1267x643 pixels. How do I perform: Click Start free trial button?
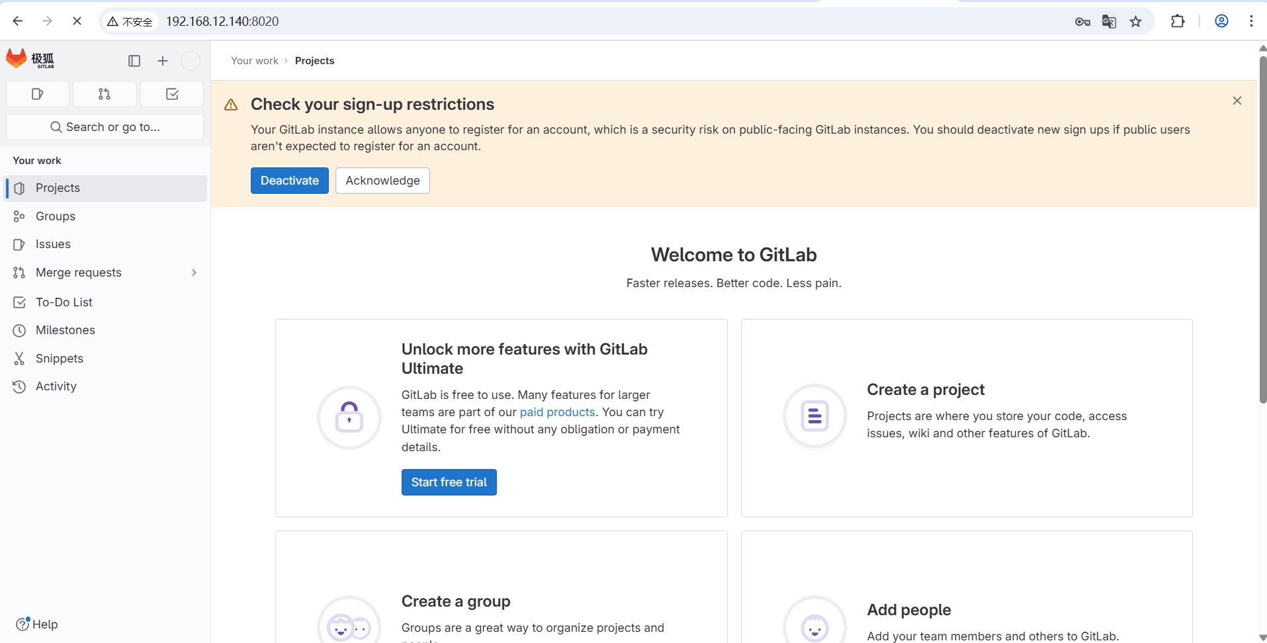[449, 482]
